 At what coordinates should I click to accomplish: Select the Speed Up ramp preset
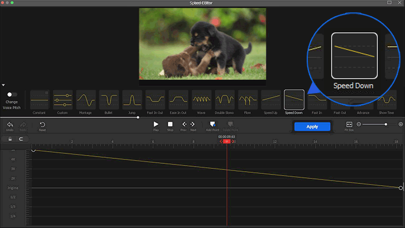click(271, 100)
